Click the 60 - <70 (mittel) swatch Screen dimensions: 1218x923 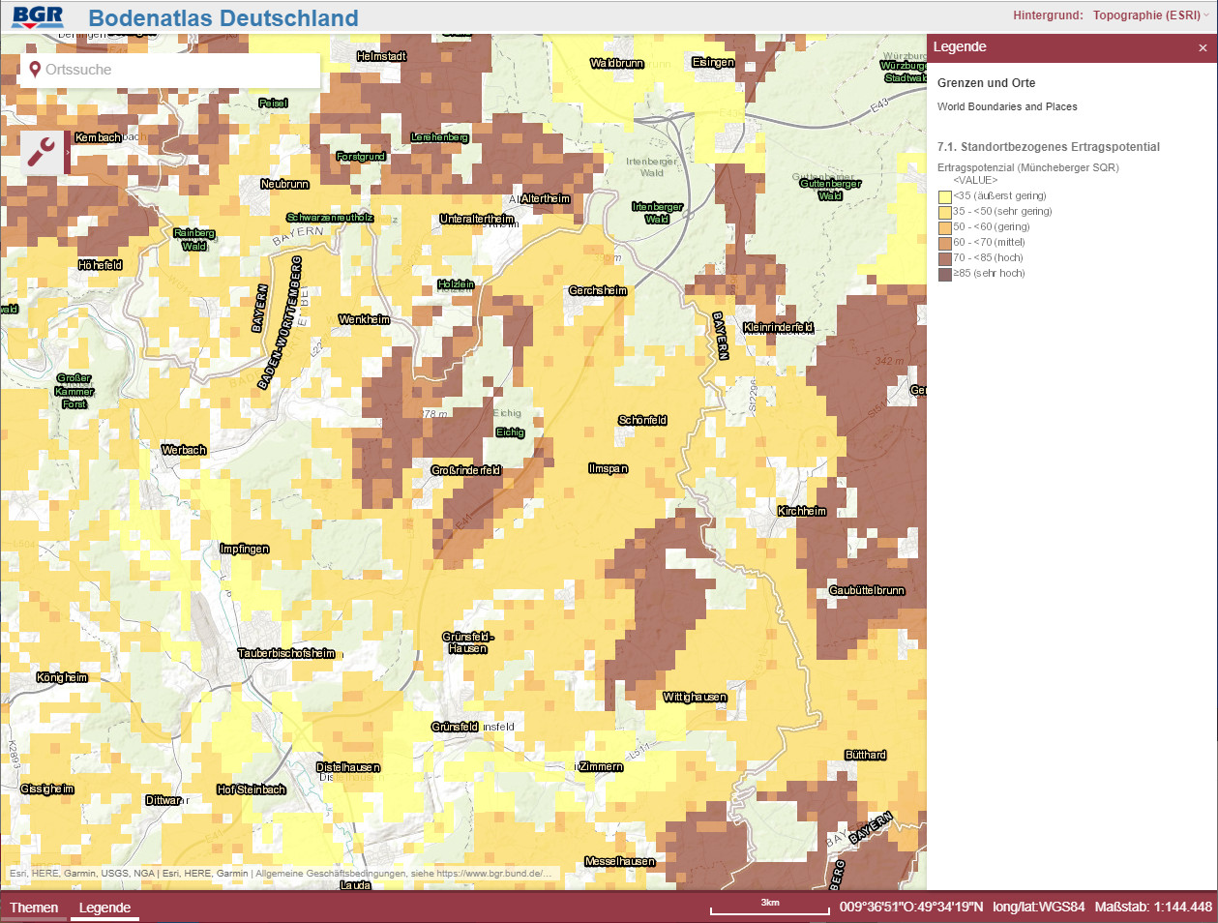(945, 243)
